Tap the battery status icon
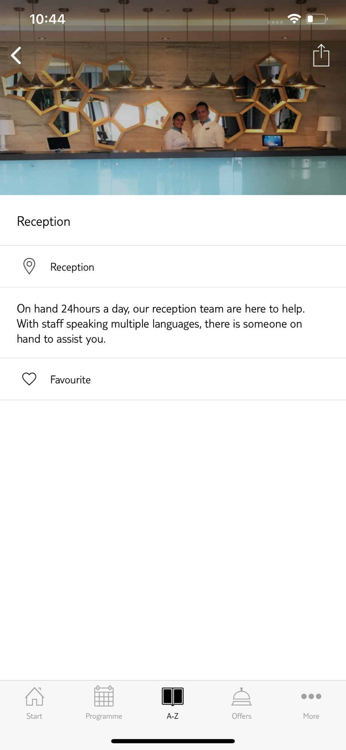The height and width of the screenshot is (750, 346). pyautogui.click(x=316, y=19)
